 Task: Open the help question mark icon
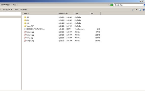point(144,10)
